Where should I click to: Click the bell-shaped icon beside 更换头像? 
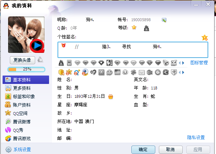coord(40,60)
